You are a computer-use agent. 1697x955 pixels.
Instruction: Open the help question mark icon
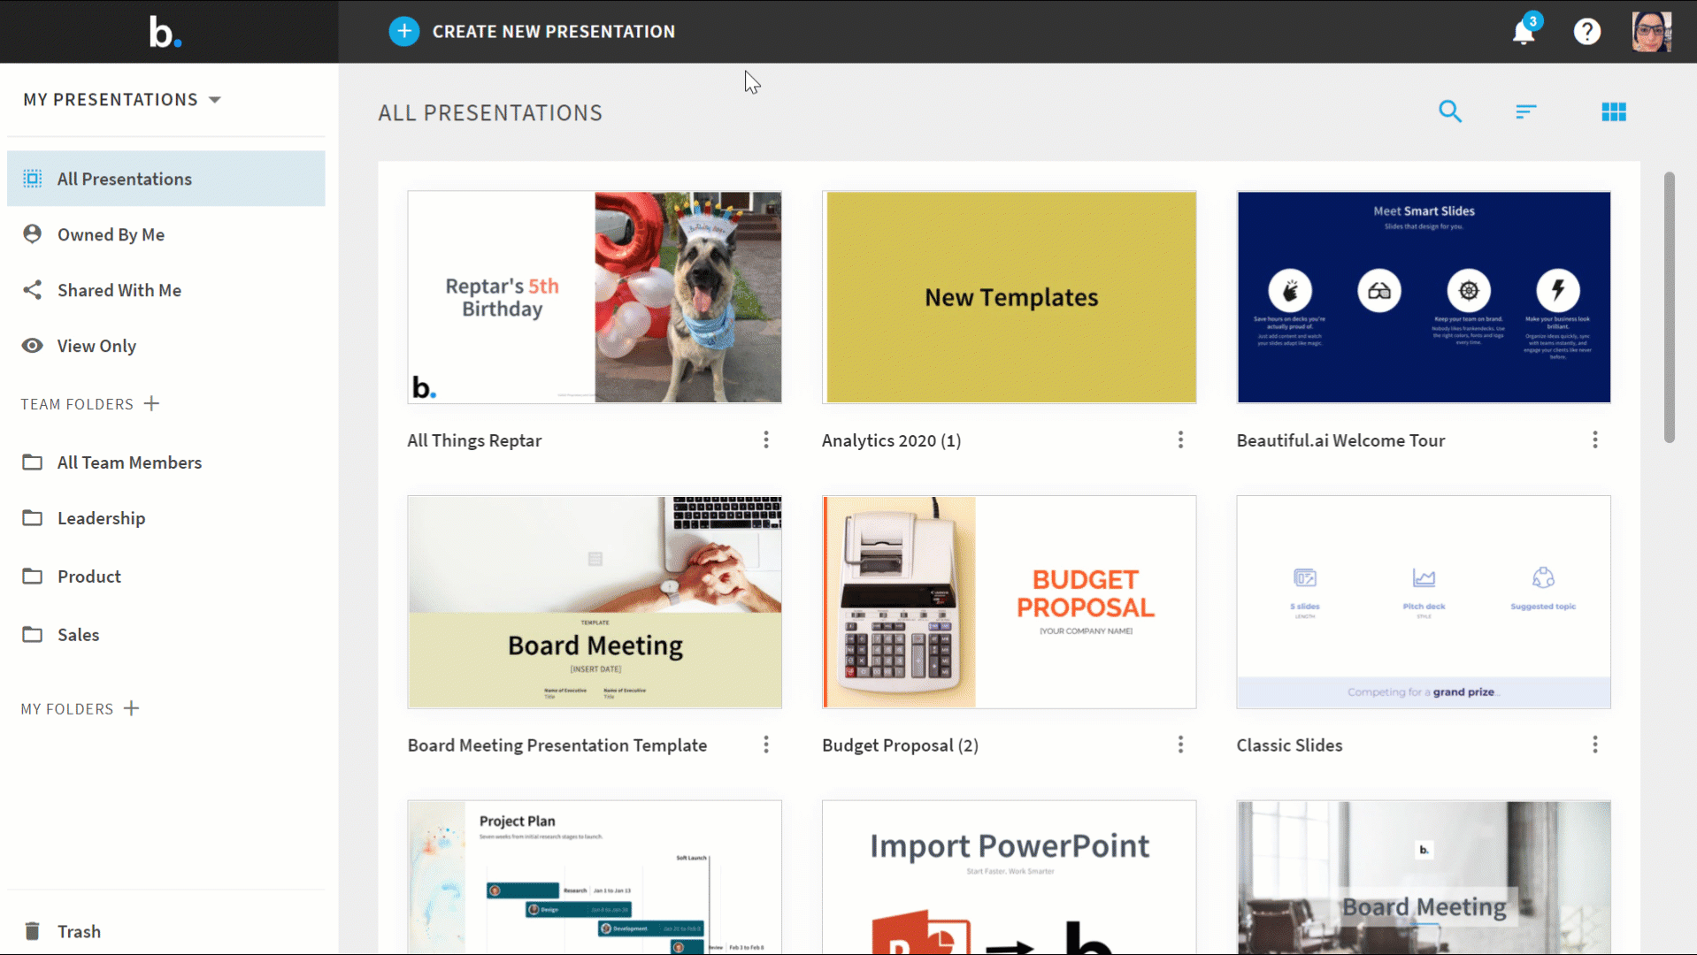coord(1587,32)
